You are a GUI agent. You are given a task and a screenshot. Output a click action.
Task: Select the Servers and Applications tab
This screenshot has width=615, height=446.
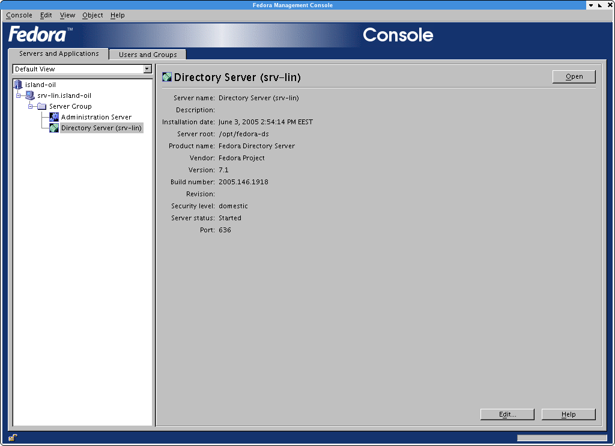point(59,53)
